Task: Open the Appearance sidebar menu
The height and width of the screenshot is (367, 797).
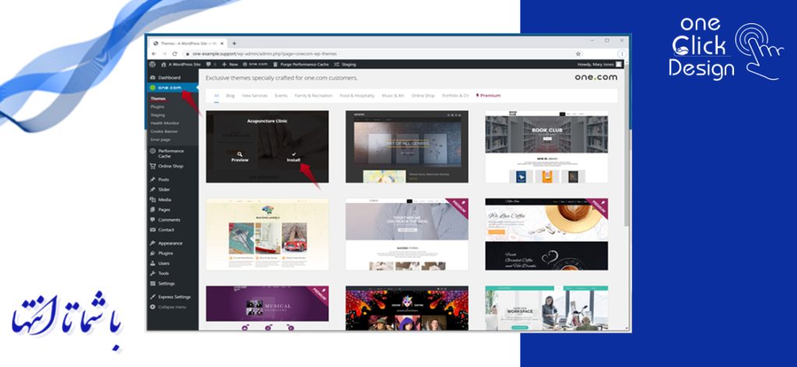Action: [170, 243]
